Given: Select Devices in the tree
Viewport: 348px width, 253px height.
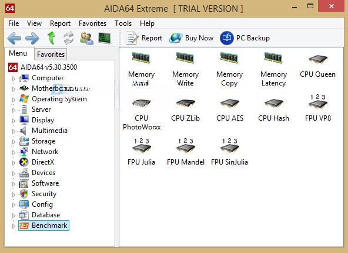Looking at the screenshot, I should (x=43, y=173).
